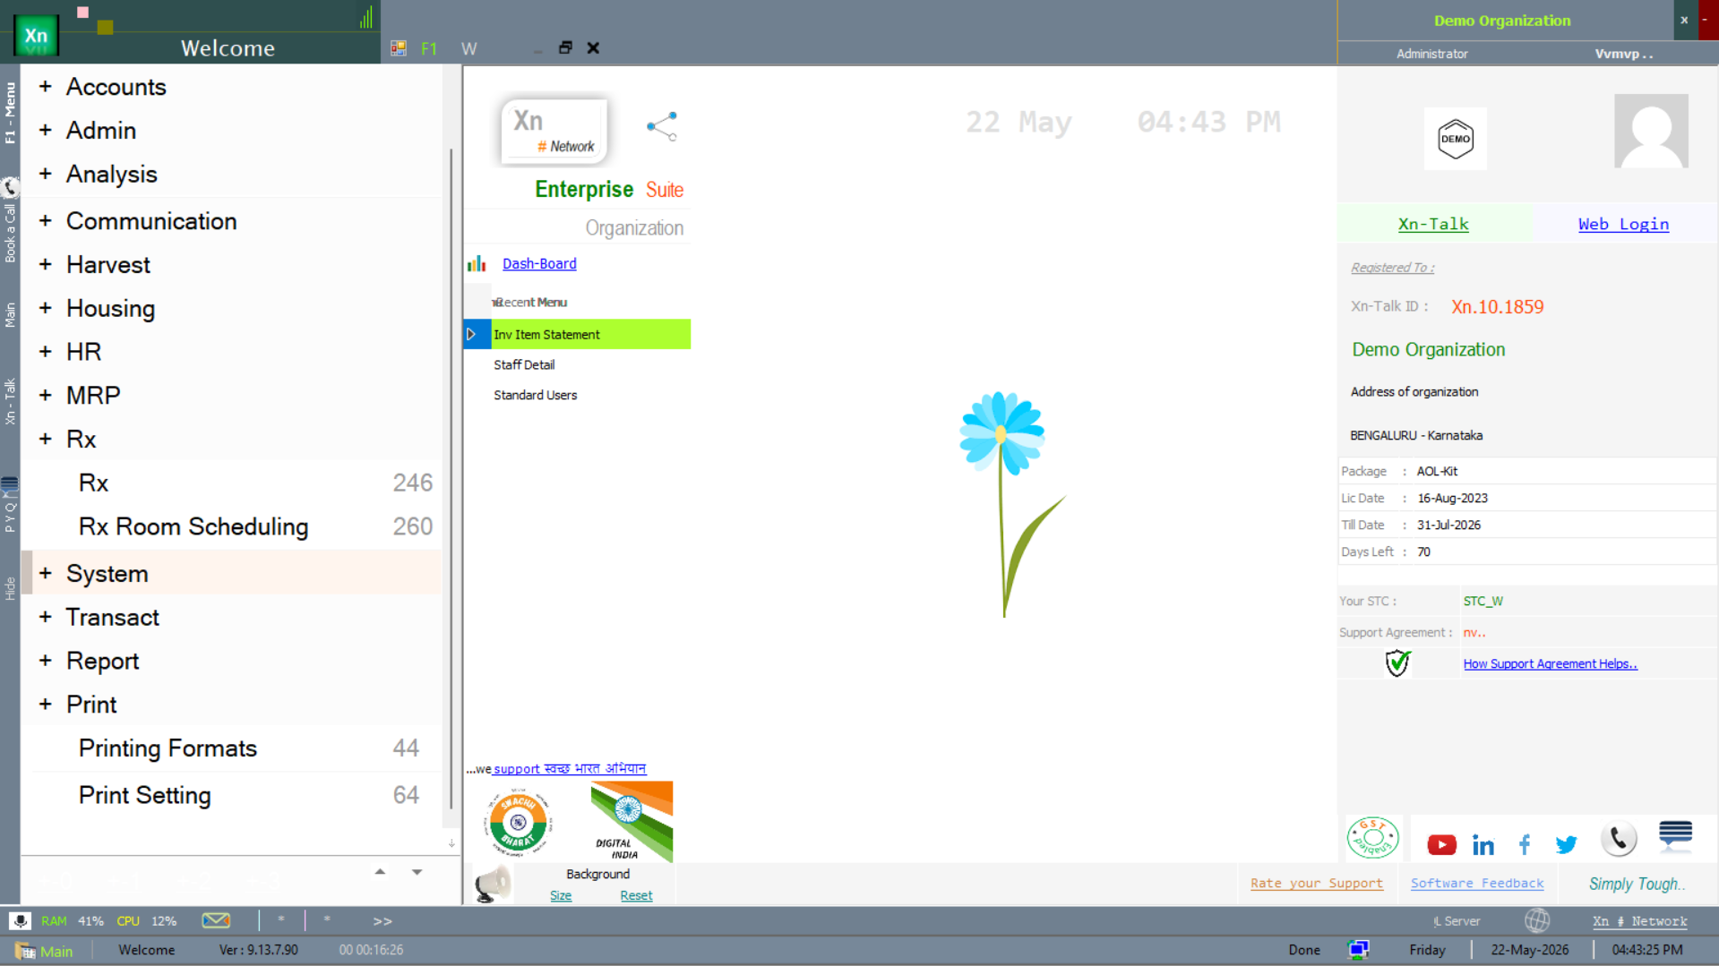Open the Twitter bird icon
The width and height of the screenshot is (1719, 966).
click(x=1566, y=844)
